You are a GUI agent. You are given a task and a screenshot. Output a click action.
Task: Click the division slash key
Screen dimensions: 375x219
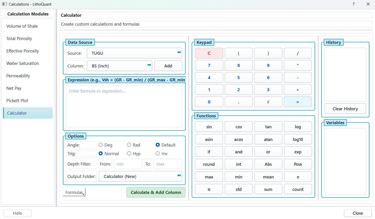pyautogui.click(x=298, y=53)
